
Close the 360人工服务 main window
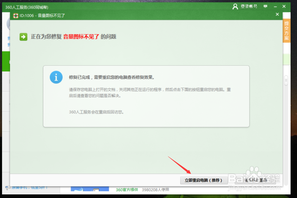[x=284, y=7]
